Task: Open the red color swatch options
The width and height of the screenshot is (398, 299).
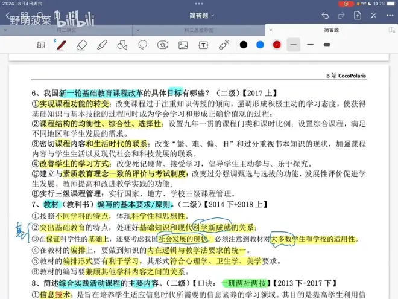Action: point(277,45)
